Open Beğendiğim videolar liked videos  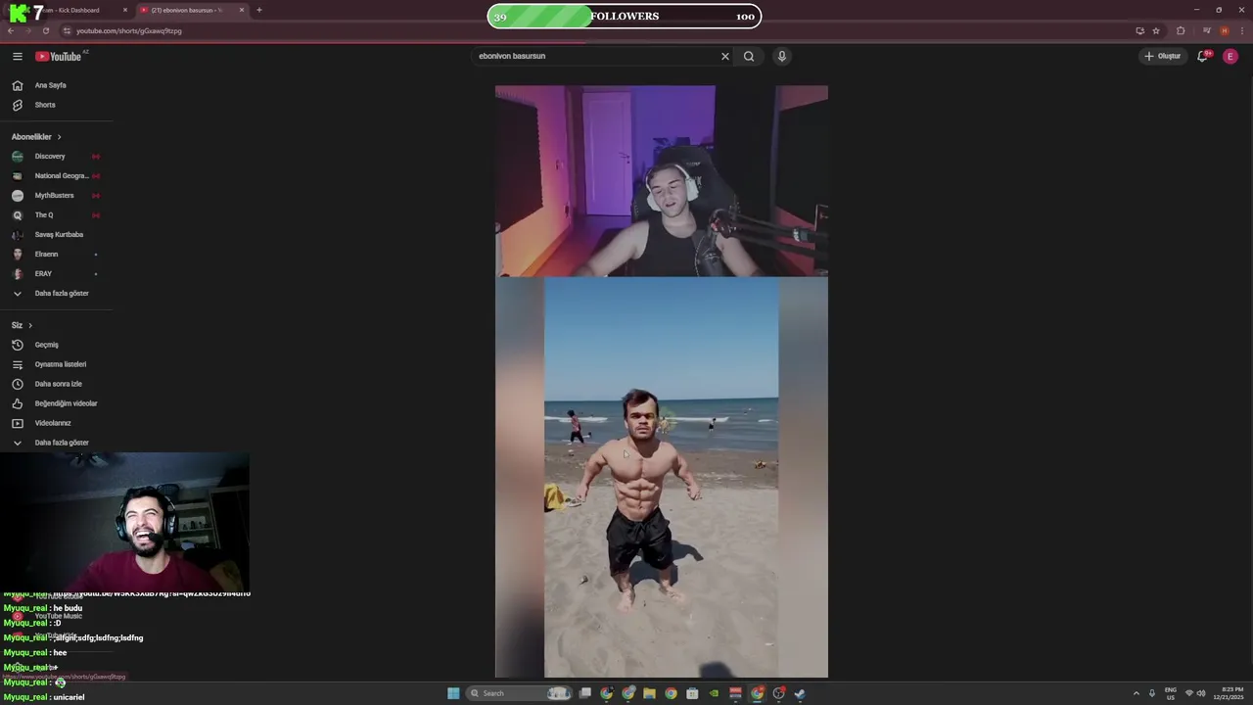click(x=66, y=403)
